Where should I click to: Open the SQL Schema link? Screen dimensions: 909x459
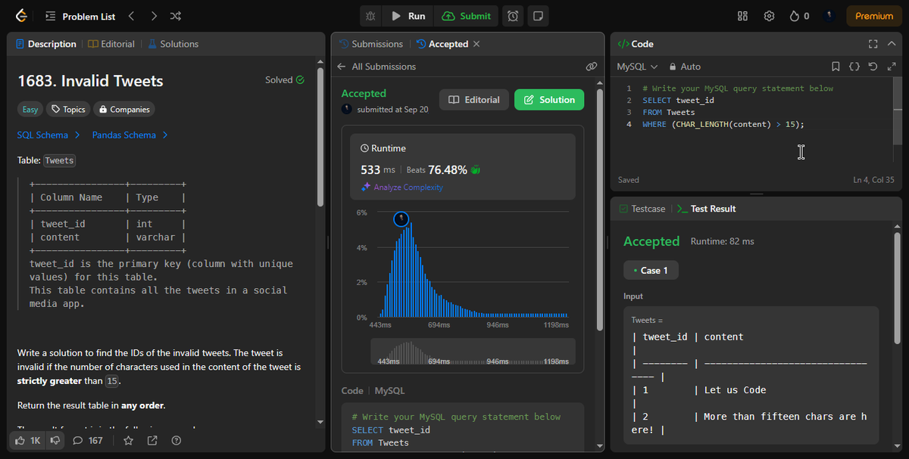point(48,135)
